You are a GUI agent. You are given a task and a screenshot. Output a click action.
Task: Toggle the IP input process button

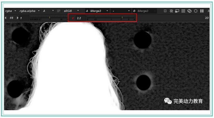[x=59, y=11]
